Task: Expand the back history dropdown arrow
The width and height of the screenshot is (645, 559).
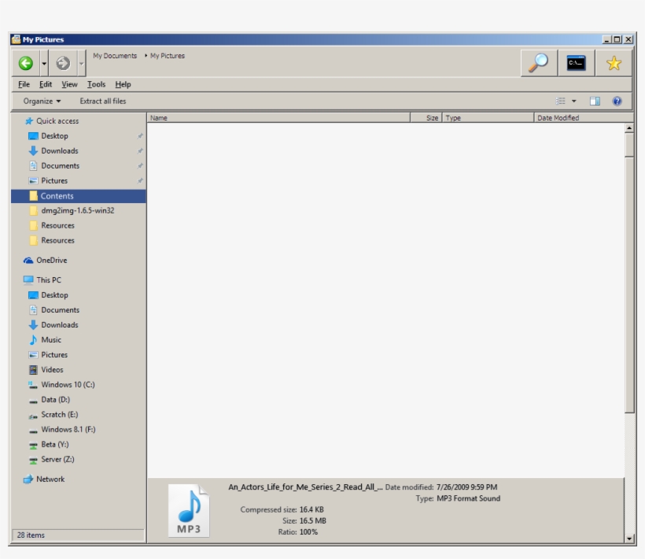Action: 44,63
